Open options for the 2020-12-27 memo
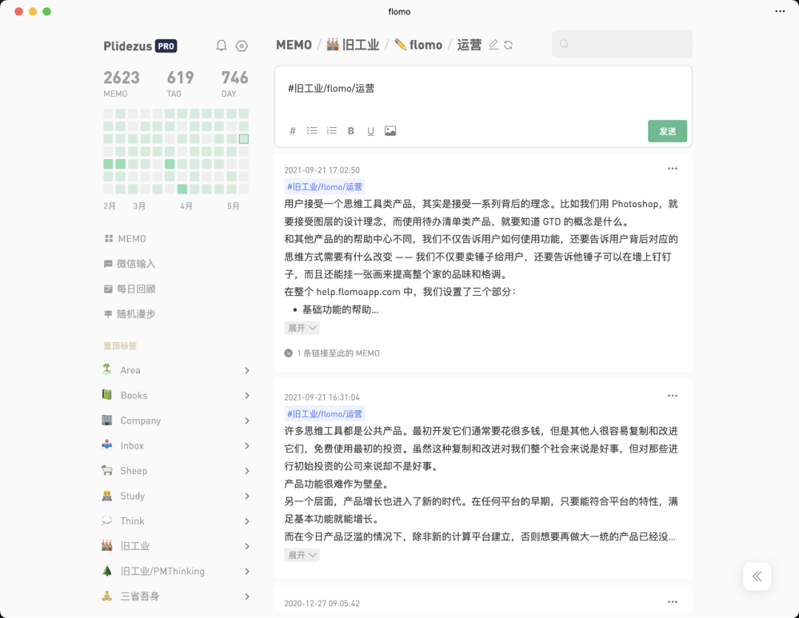This screenshot has height=618, width=799. [x=672, y=602]
